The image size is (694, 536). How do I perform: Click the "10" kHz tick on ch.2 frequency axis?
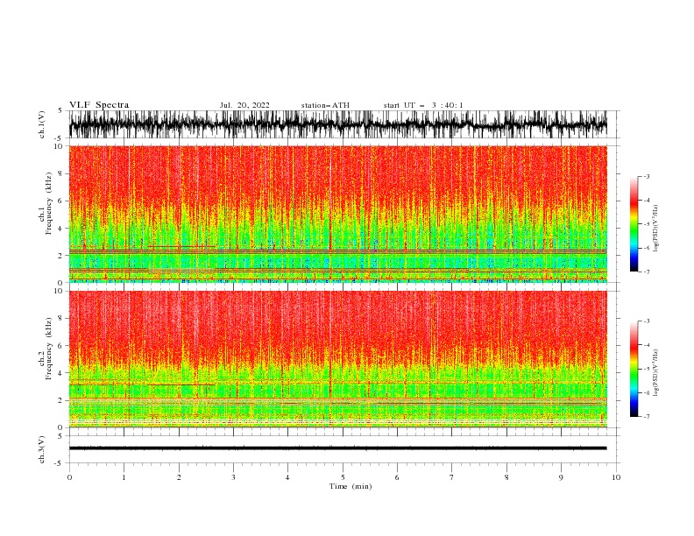[x=60, y=291]
